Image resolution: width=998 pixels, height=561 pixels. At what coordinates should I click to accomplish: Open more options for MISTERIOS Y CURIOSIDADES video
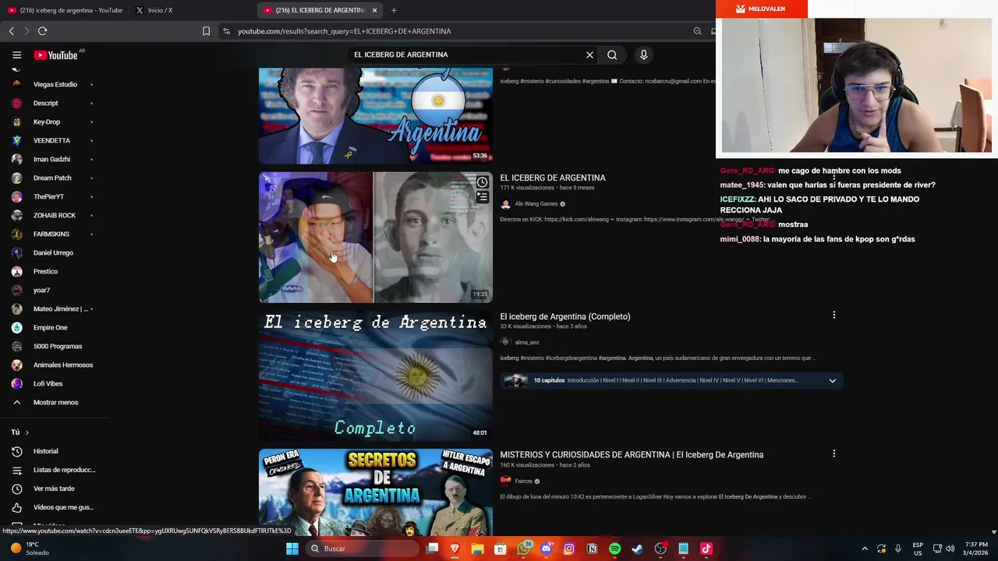click(x=833, y=453)
